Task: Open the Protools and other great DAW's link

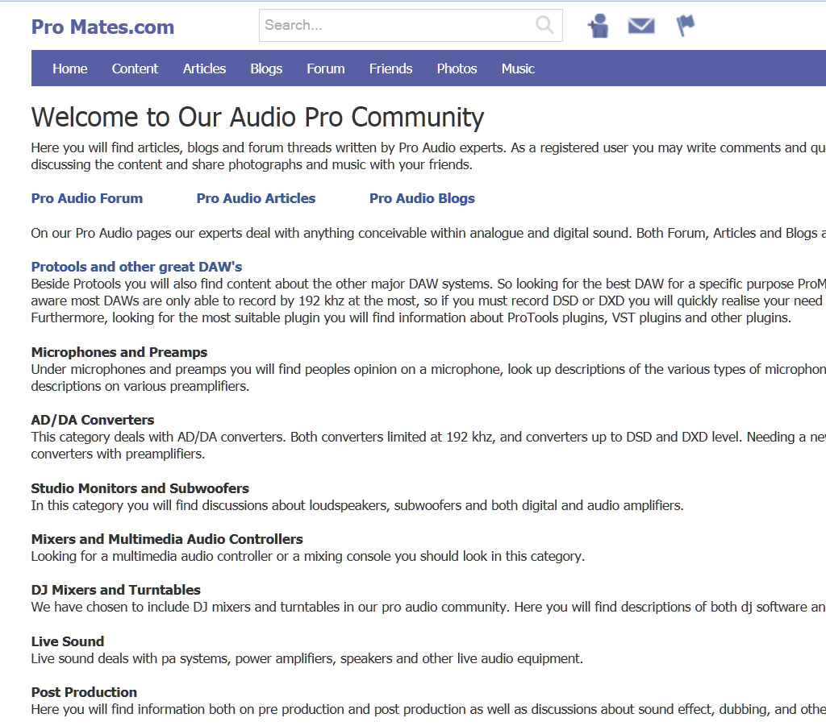Action: 136,267
